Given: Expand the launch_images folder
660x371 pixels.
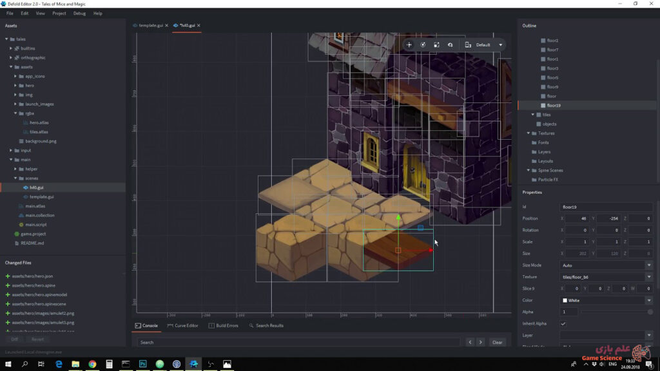Looking at the screenshot, I should (15, 104).
